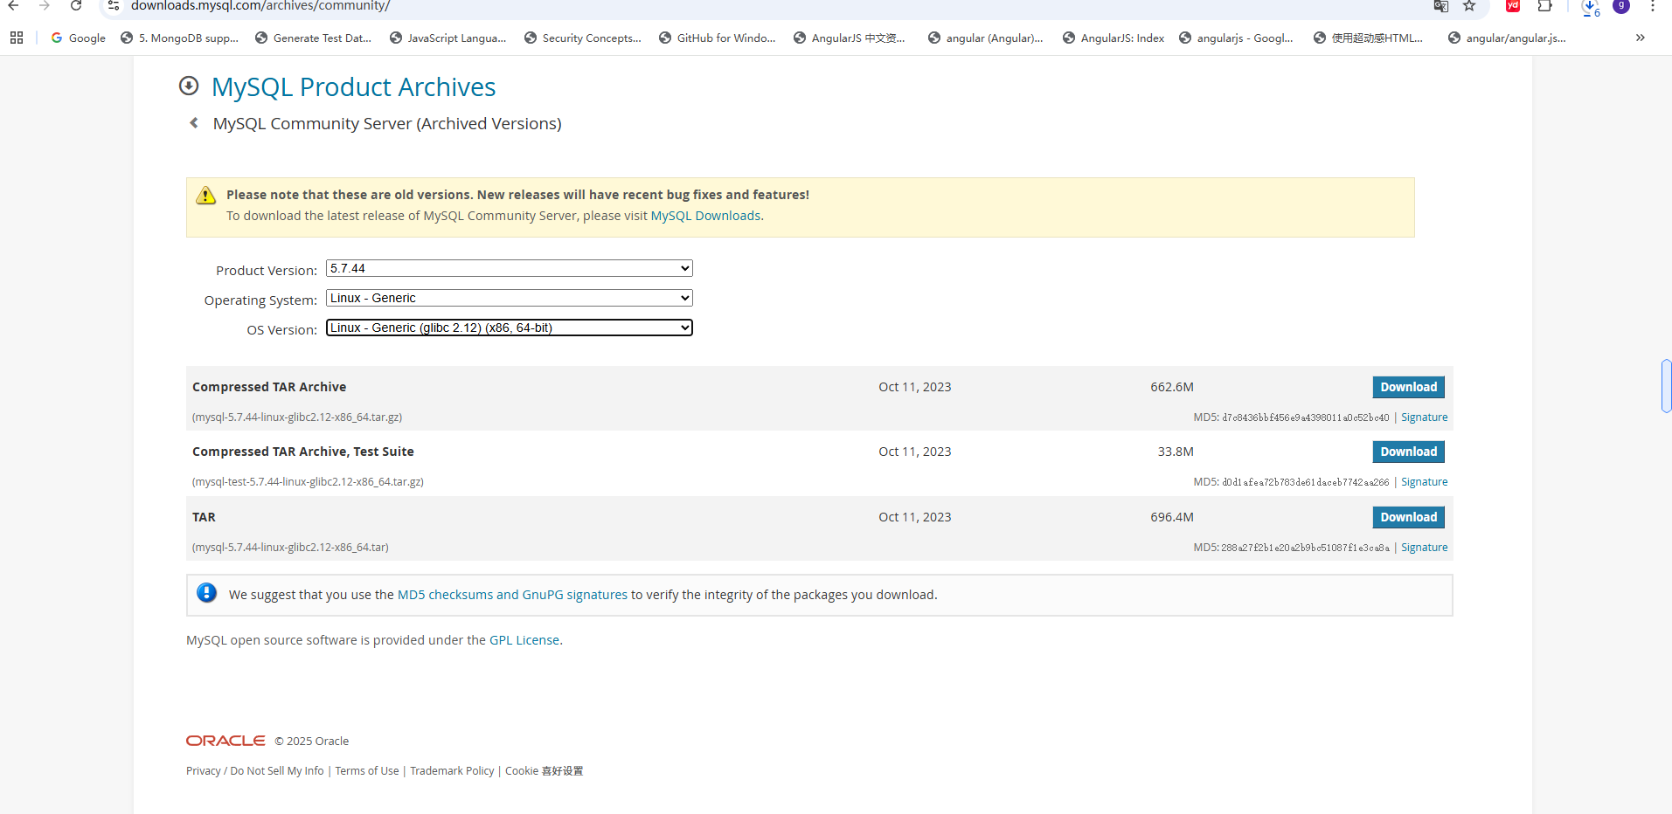
Task: Click Signature link for the TAR file
Action: 1424,548
